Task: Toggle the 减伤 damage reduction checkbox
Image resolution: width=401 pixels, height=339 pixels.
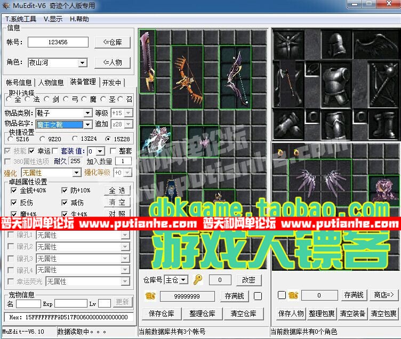Action: [x=65, y=203]
